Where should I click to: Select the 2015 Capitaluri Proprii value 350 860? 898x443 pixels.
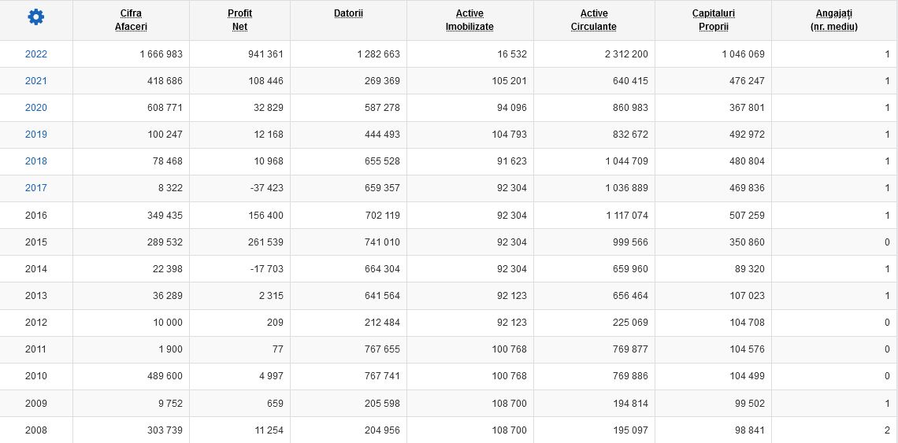747,242
